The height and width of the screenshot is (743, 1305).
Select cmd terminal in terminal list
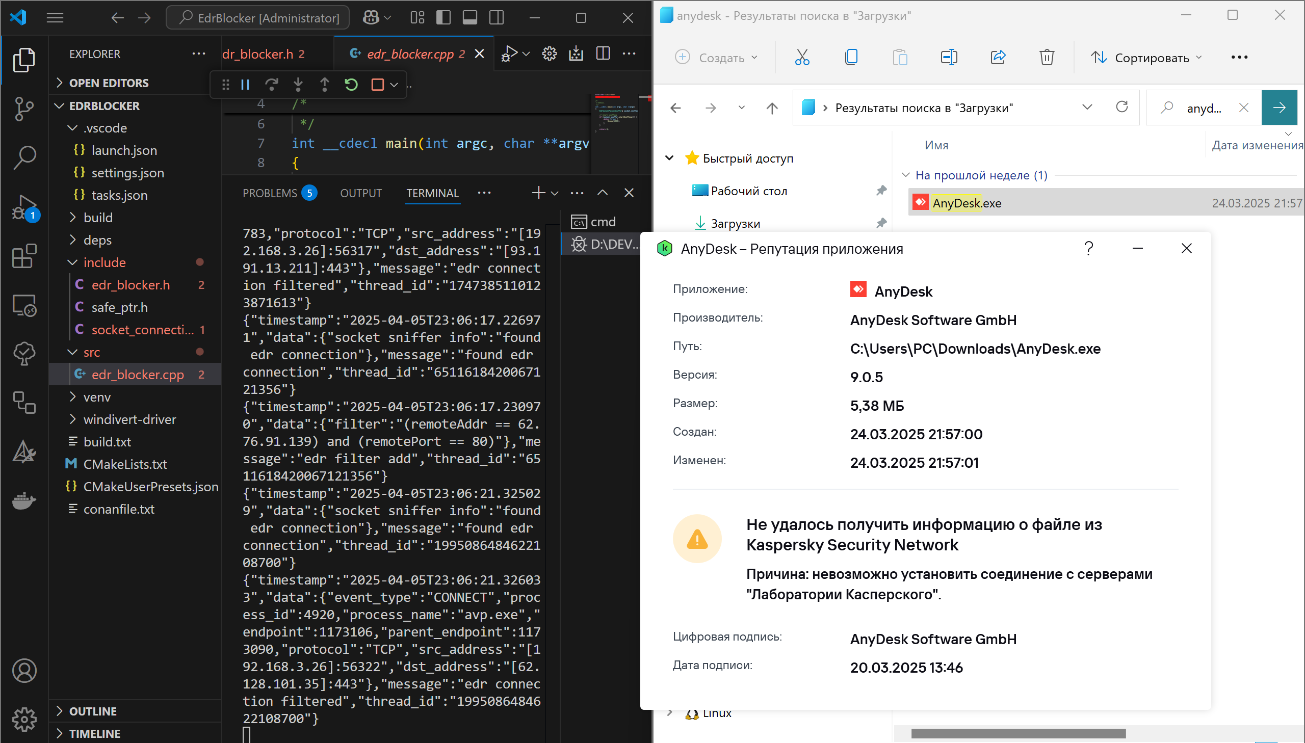click(x=603, y=222)
